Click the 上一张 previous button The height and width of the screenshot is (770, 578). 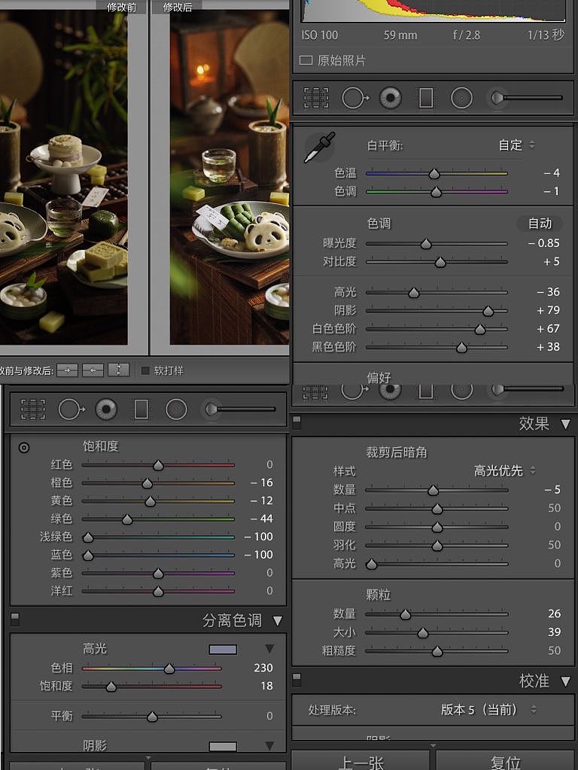361,762
